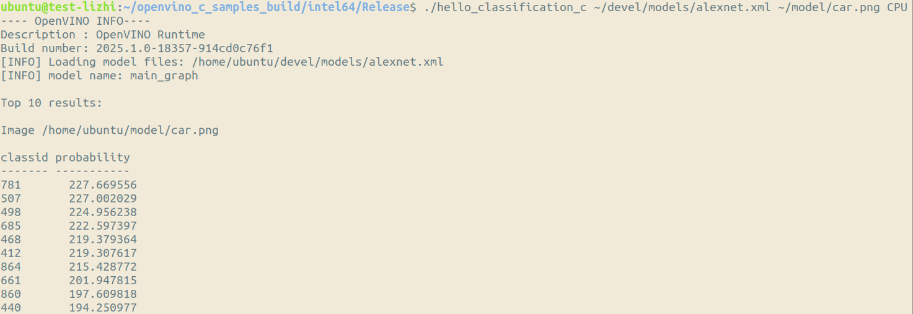Screen dimensions: 913x314
Task: Click the probability column header
Action: pyautogui.click(x=92, y=157)
